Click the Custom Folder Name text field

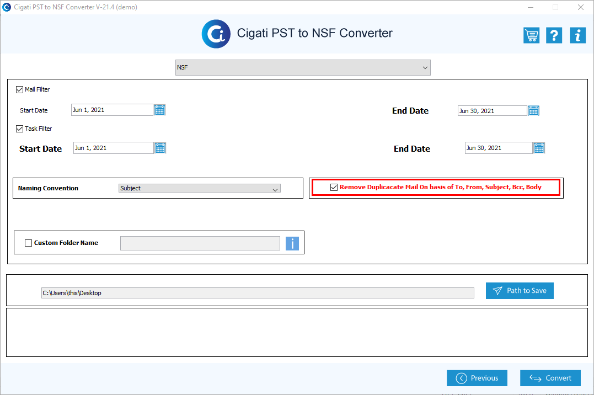coord(200,243)
